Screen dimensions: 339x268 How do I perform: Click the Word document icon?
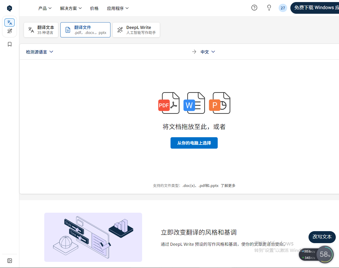pyautogui.click(x=194, y=103)
